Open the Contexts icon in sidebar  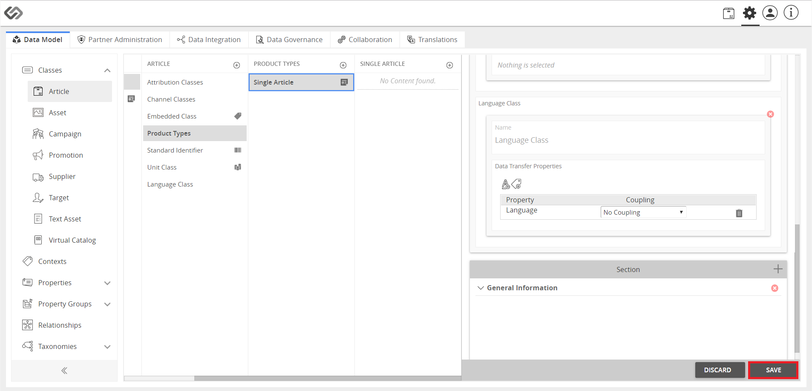coord(28,261)
